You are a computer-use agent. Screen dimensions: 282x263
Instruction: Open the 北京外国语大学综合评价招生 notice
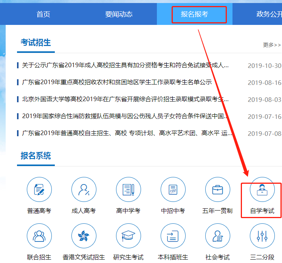coord(125,99)
